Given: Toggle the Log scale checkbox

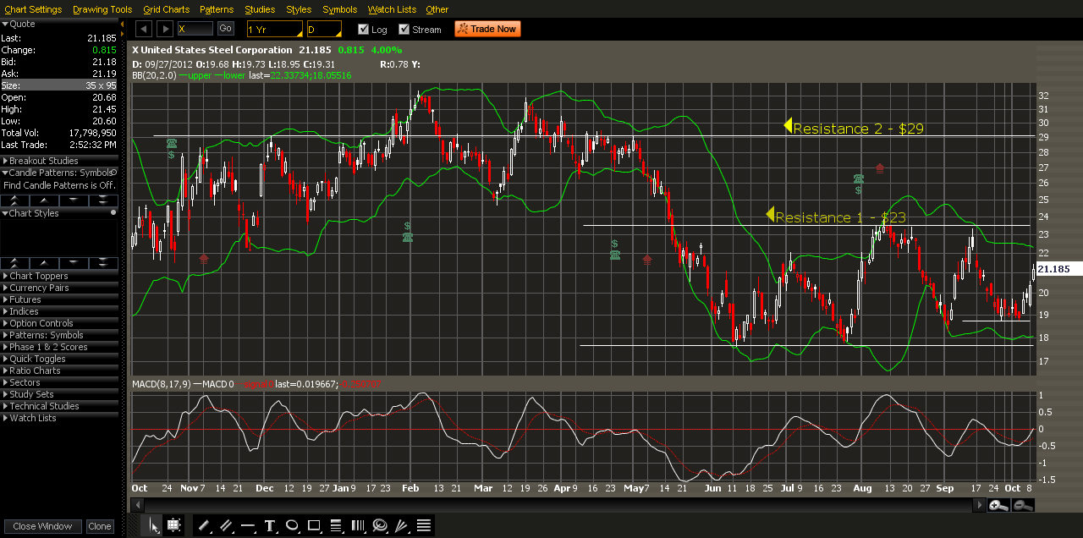Looking at the screenshot, I should tap(364, 29).
